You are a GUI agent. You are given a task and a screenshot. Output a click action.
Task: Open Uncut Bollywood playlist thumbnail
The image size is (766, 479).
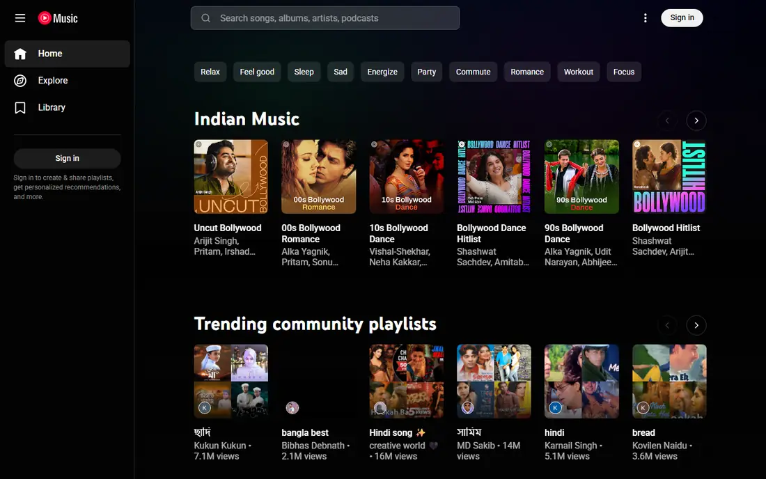coord(230,177)
